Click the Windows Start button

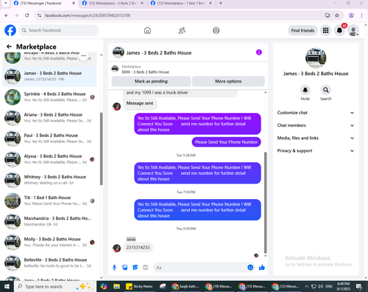click(7, 286)
